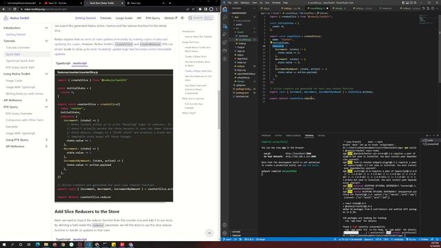
Task: Open the Search view in VS Code activity bar
Action: 225,17
